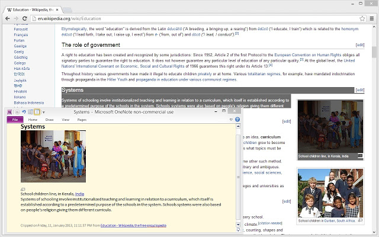Click footnote reference 4 after Article 13
The height and width of the screenshot is (237, 379).
[x=271, y=65]
